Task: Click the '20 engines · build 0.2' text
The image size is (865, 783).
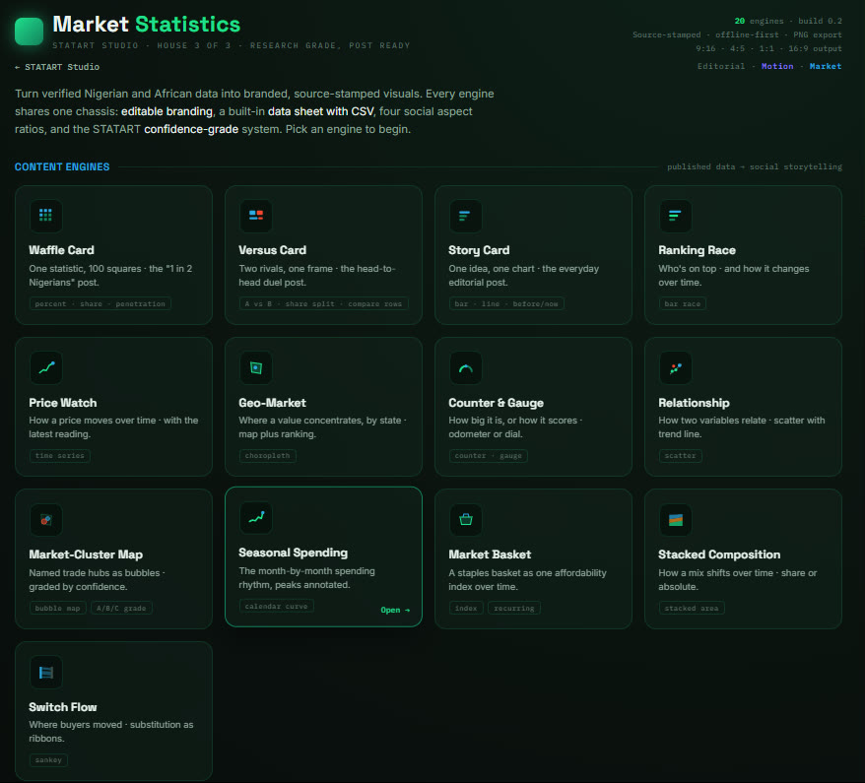Action: point(788,21)
